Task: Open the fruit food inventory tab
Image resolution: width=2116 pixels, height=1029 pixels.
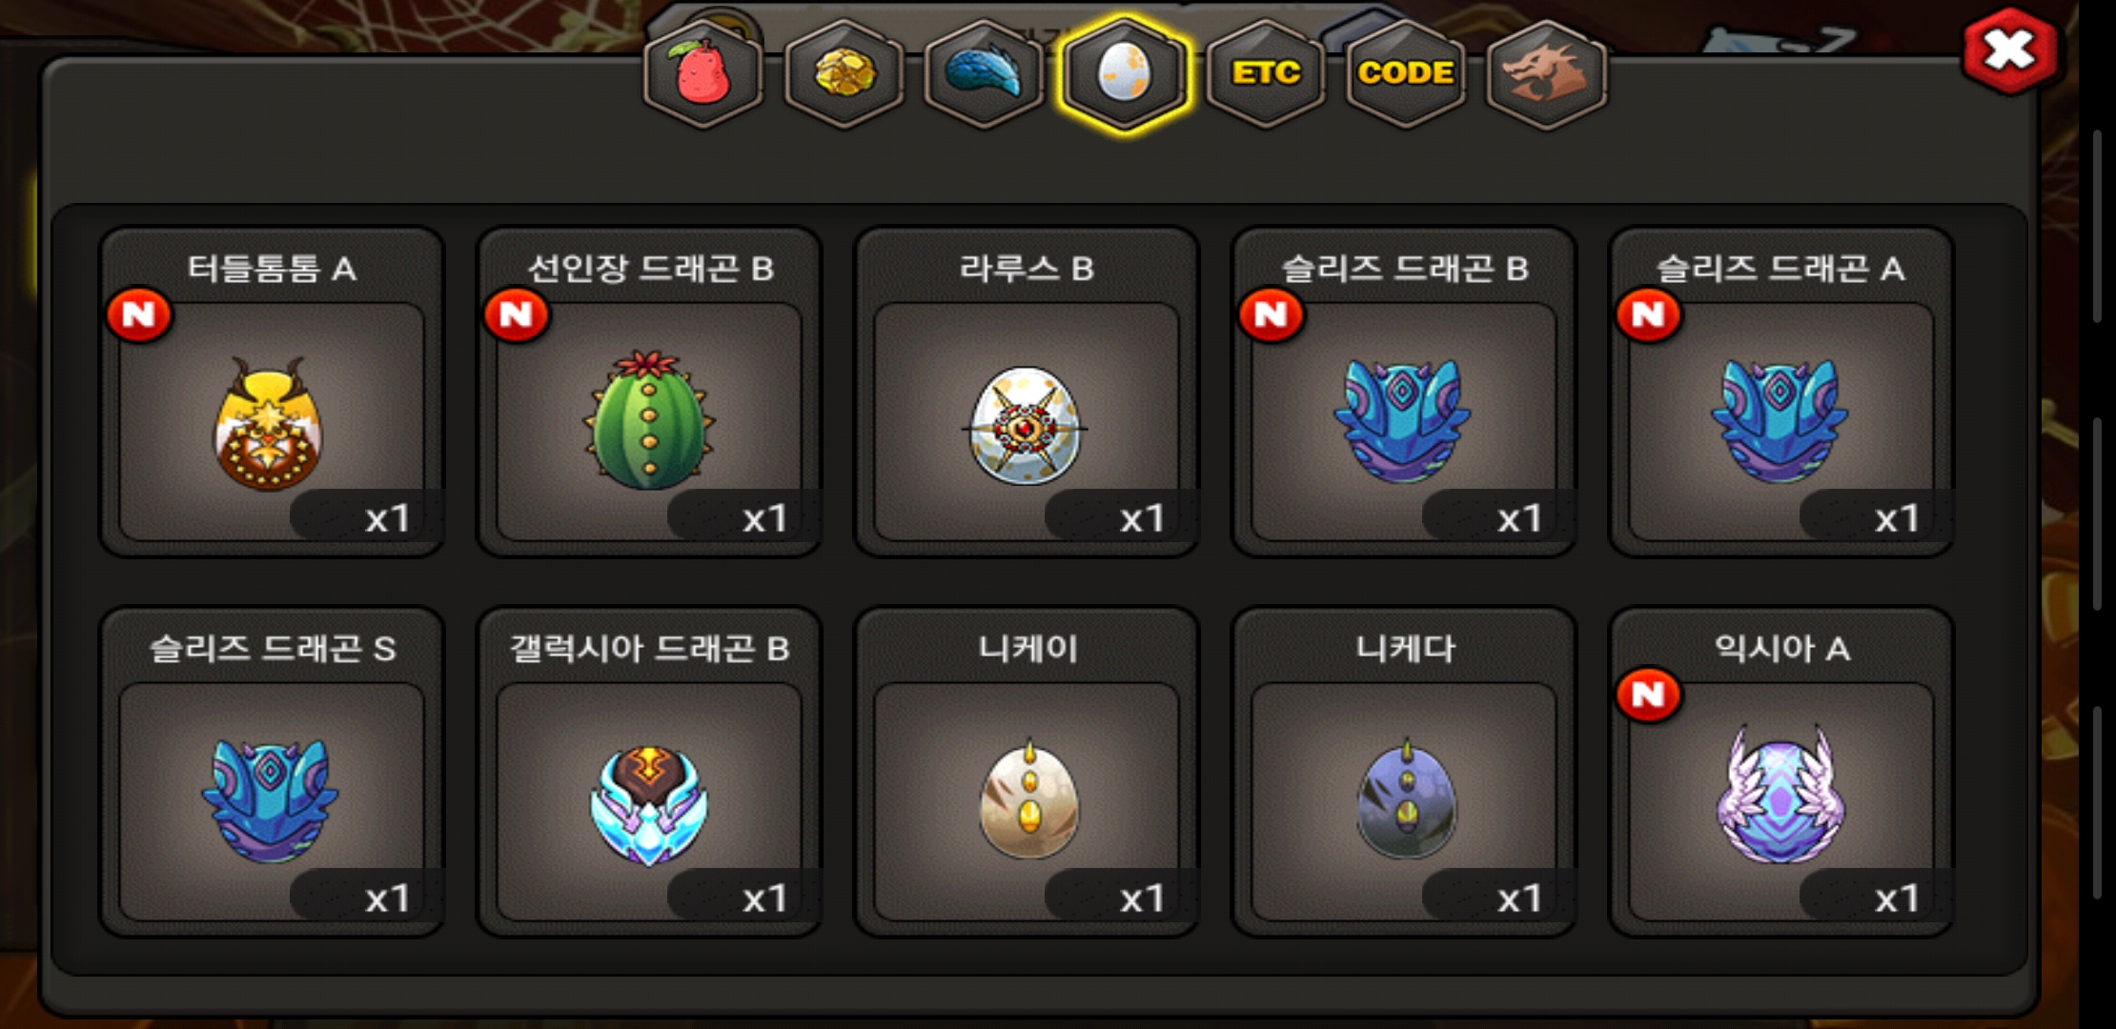Action: (x=702, y=73)
